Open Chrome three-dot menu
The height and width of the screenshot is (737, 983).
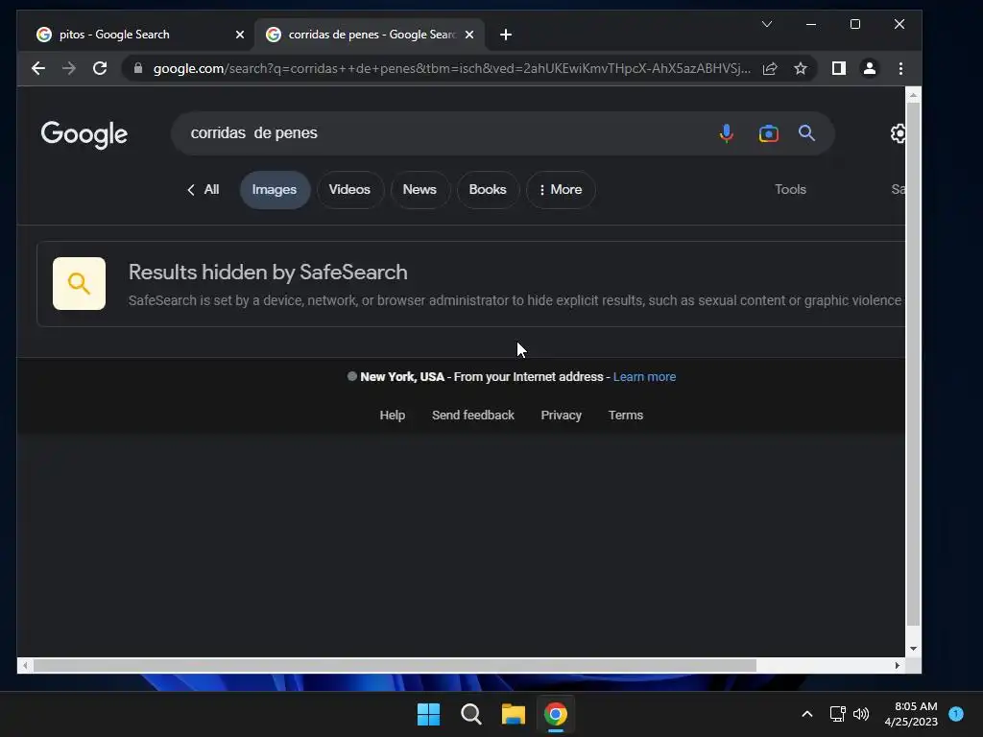pos(900,68)
